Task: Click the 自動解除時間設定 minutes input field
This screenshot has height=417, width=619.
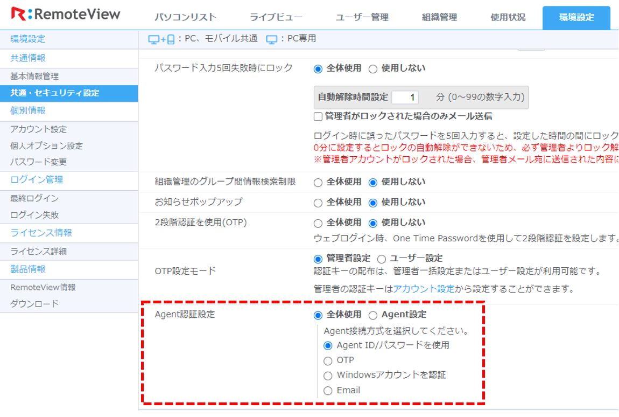Action: tap(405, 97)
